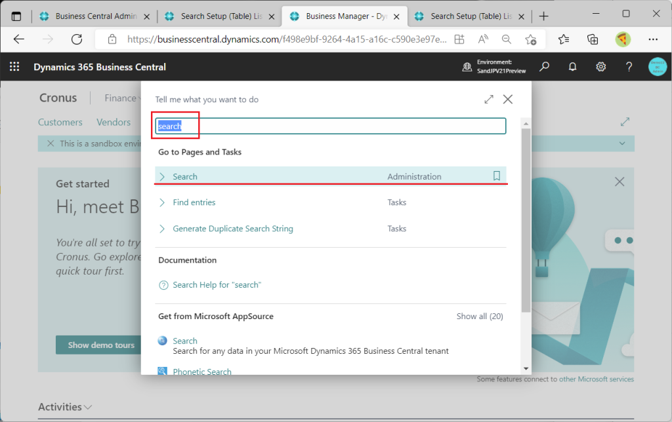The height and width of the screenshot is (422, 672).
Task: Expand Generate Duplicate Search String chevron
Action: click(x=162, y=229)
